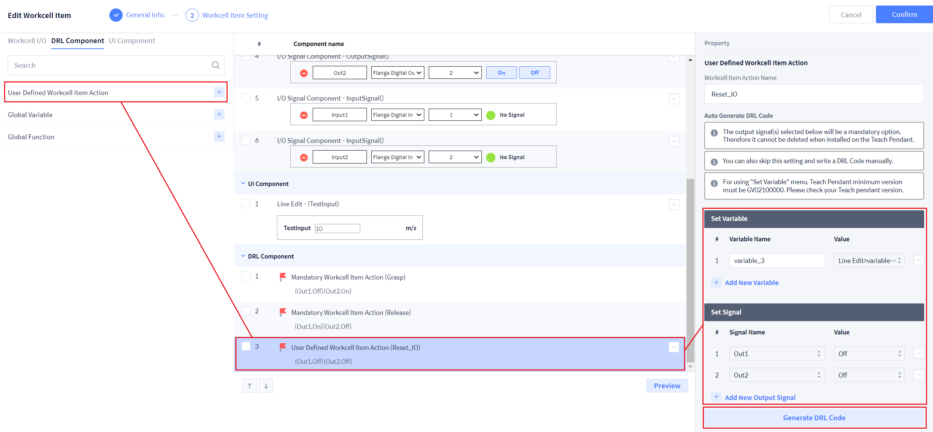Check box for Mandatory Action Grasp row
This screenshot has height=432, width=933.
click(x=246, y=276)
